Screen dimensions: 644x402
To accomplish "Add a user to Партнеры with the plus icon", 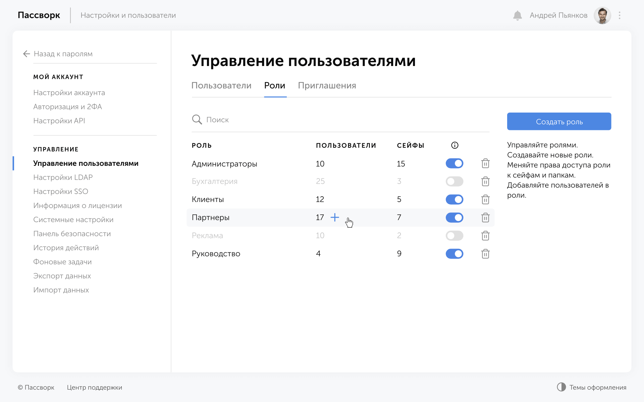I will point(335,217).
